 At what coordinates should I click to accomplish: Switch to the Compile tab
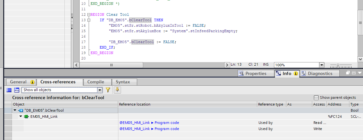[95, 82]
